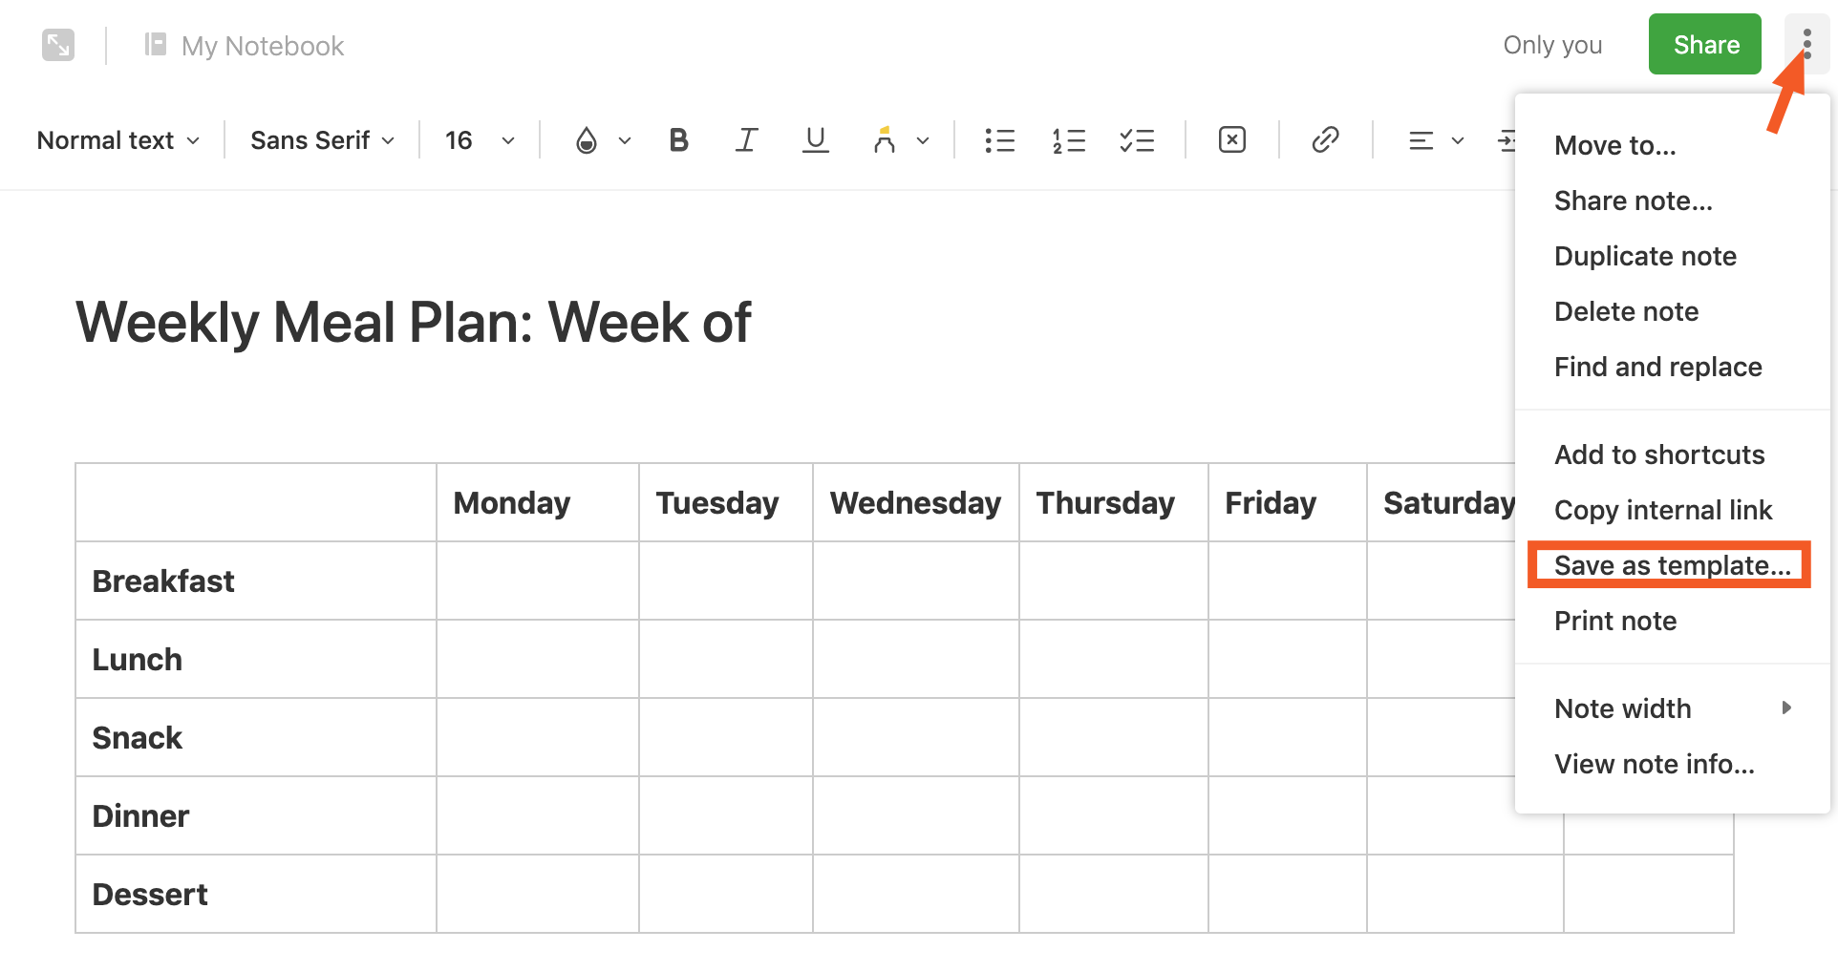Click the insert link icon
Screen dimensions: 1838x972
(1325, 140)
